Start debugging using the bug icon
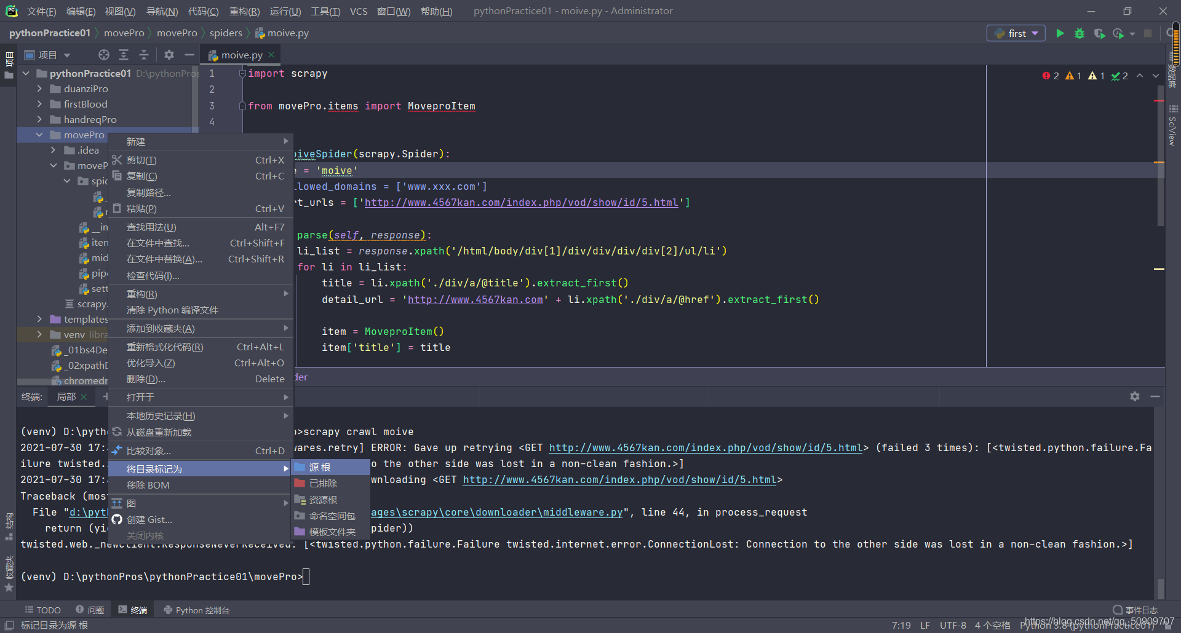 pos(1080,33)
